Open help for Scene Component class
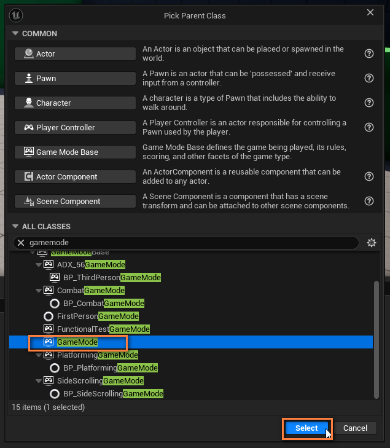The width and height of the screenshot is (390, 448). 369,201
